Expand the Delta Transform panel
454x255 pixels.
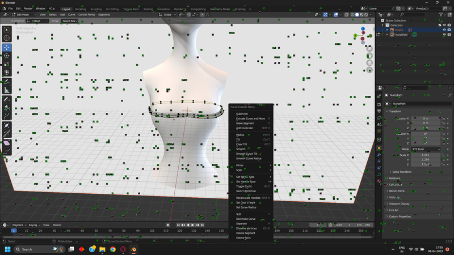402,172
